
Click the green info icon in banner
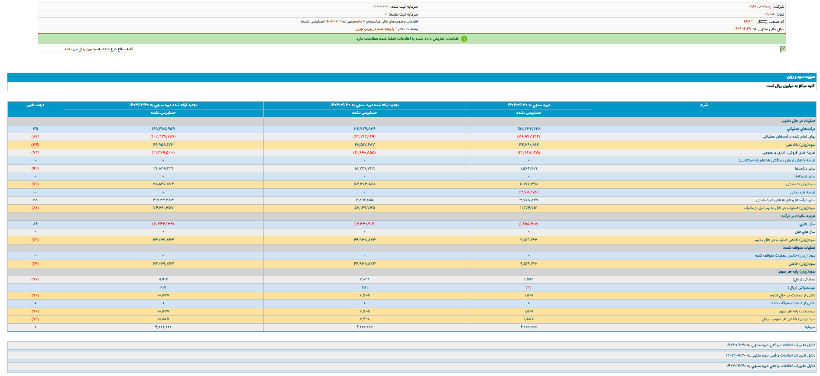464,39
